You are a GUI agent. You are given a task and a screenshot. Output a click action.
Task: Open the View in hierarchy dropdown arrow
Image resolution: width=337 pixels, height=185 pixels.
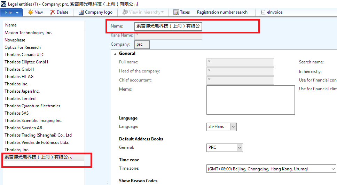point(162,12)
